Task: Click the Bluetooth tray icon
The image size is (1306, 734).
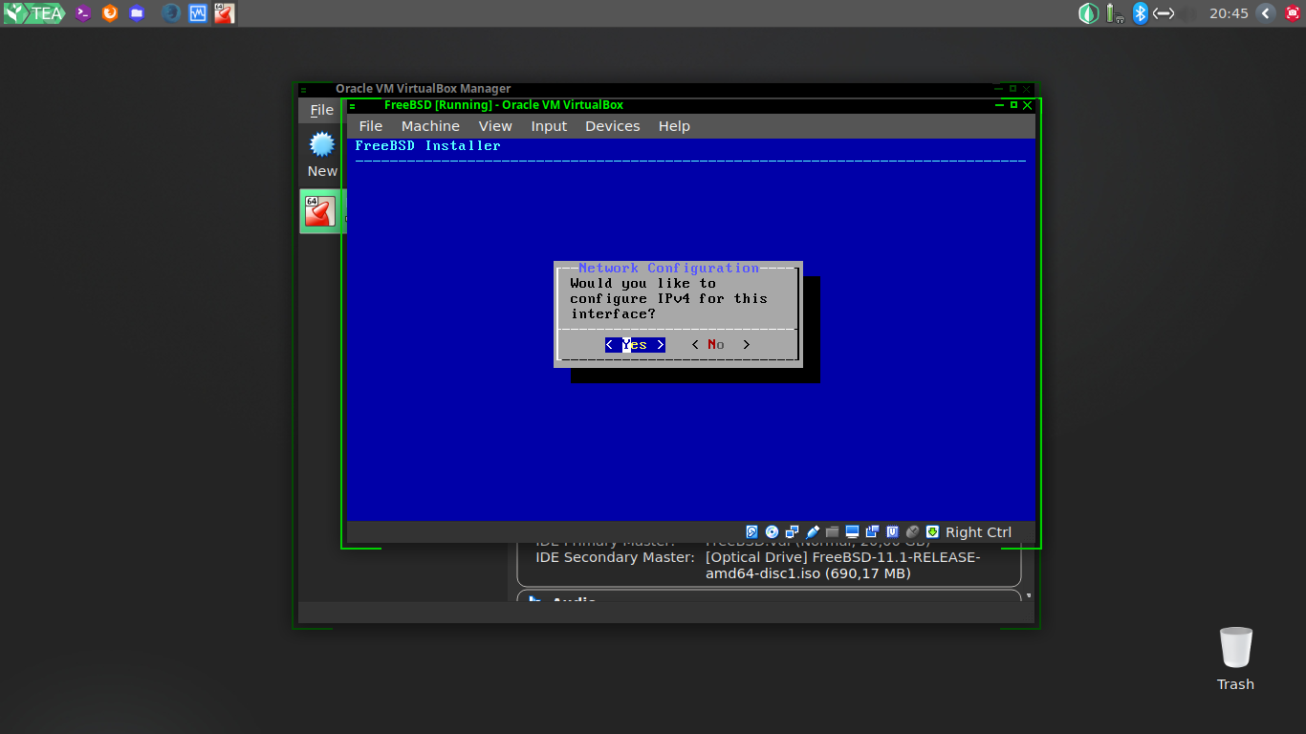Action: point(1140,13)
